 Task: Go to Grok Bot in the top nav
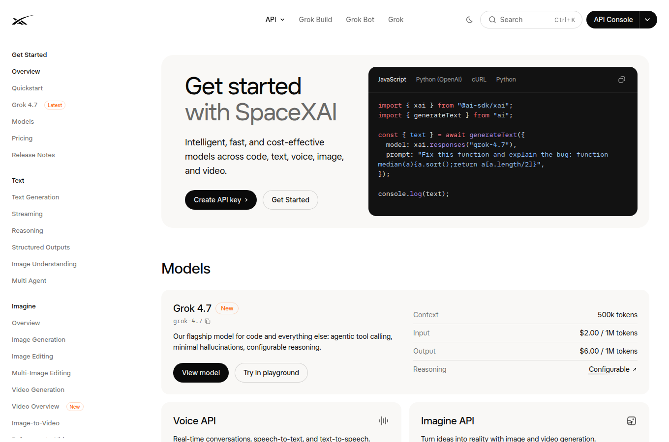click(360, 20)
